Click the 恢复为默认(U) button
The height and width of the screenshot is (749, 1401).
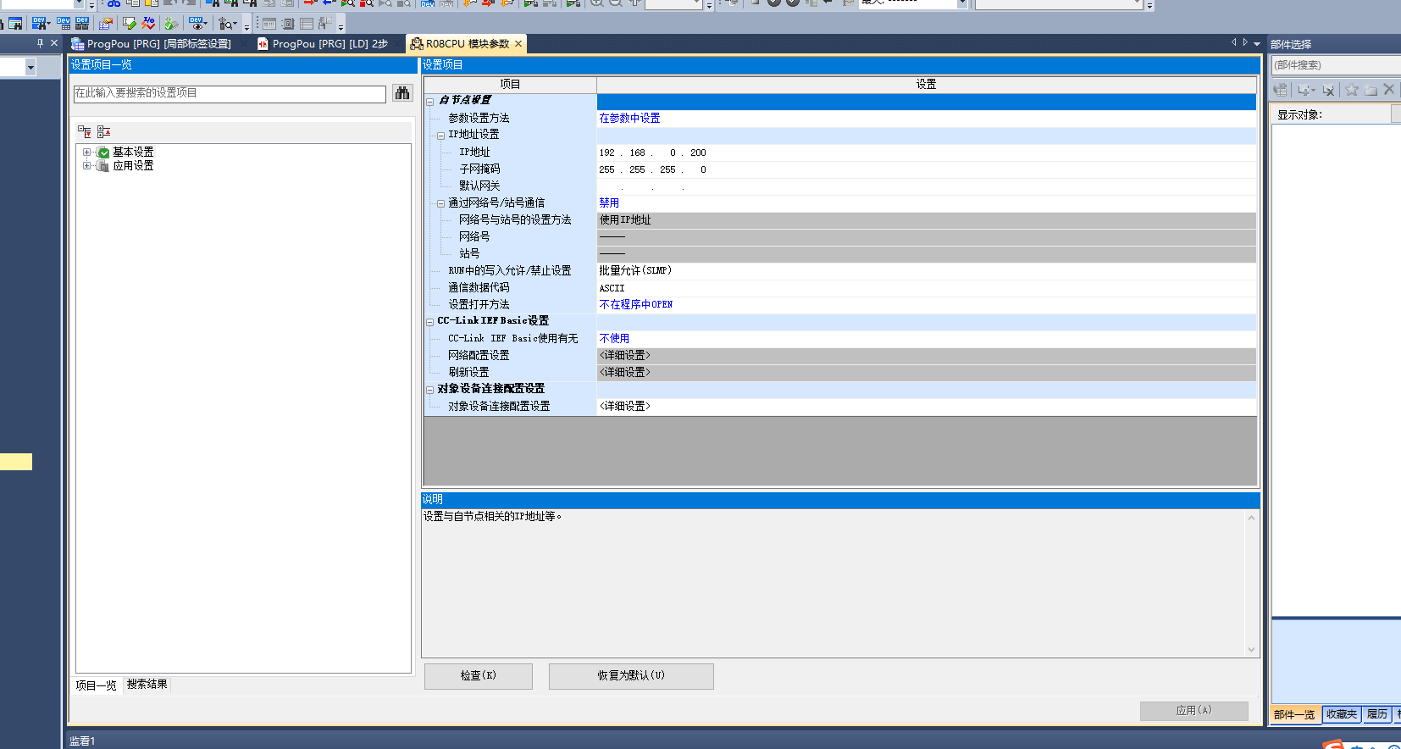click(631, 676)
